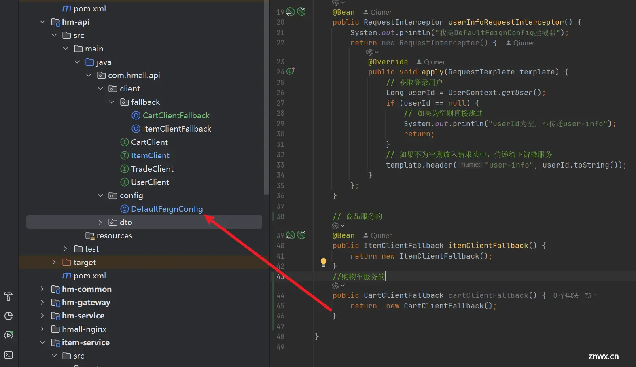
Task: Open the Terminal tool window icon
Action: click(8, 355)
